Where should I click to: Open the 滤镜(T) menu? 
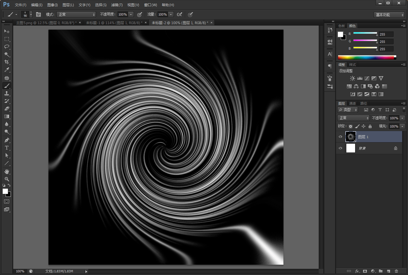117,5
